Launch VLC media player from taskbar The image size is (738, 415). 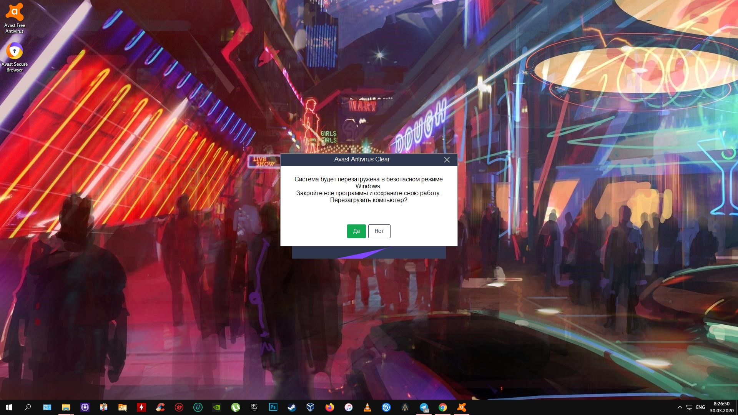coord(367,407)
